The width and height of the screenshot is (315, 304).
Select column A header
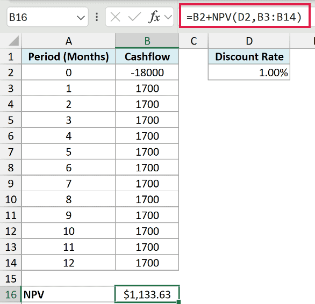click(68, 41)
